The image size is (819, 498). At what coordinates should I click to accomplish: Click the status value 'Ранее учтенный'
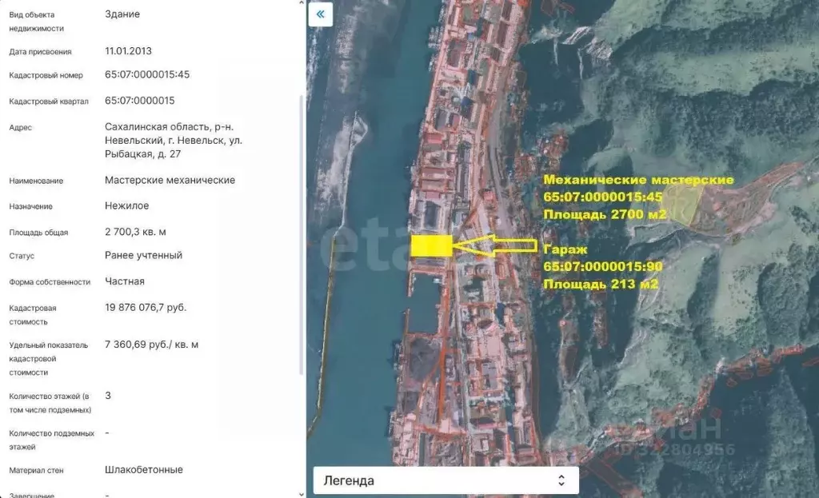click(143, 255)
